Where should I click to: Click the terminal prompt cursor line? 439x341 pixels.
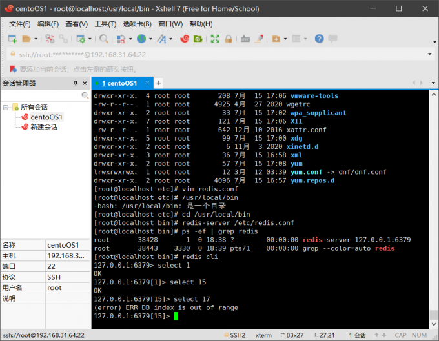tap(136, 316)
